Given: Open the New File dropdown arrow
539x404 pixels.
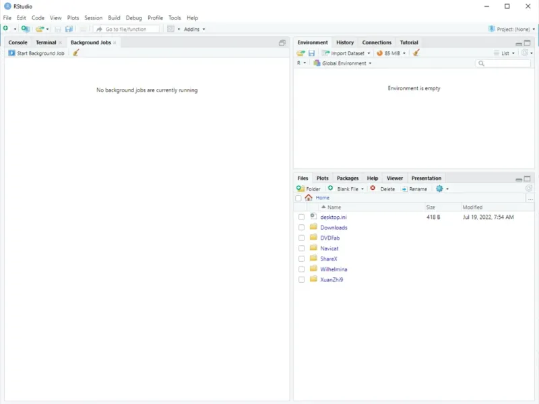Looking at the screenshot, I should click(x=15, y=29).
